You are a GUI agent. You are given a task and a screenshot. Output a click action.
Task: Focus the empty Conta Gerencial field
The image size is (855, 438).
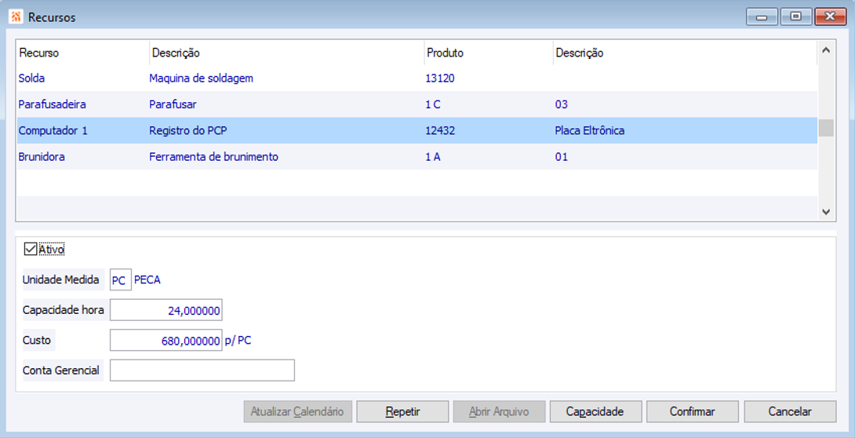tap(202, 370)
